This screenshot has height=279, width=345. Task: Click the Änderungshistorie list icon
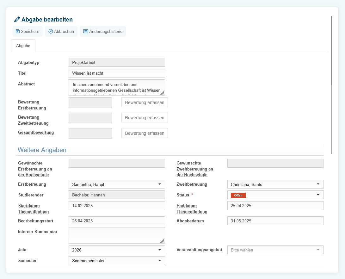click(x=85, y=31)
